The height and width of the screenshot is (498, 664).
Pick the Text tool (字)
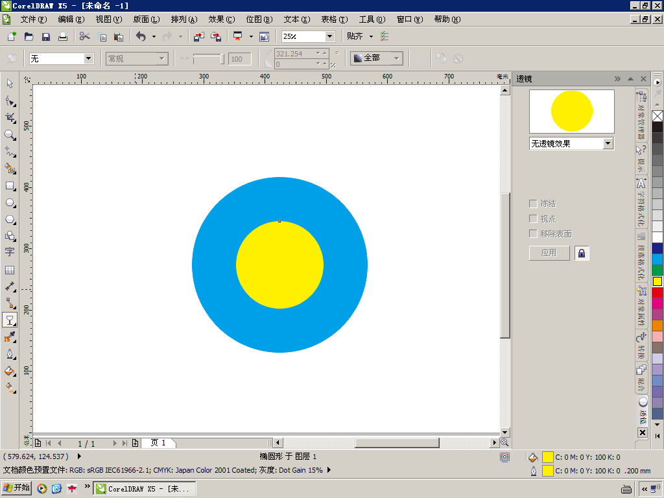[10, 252]
